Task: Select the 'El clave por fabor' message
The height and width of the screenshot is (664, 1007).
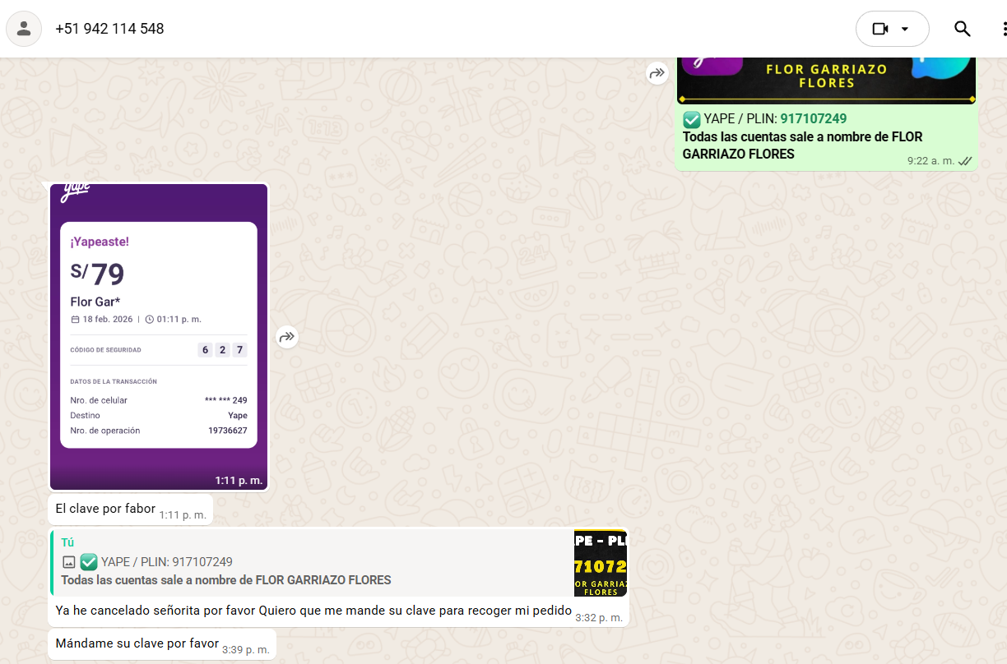Action: pos(105,509)
